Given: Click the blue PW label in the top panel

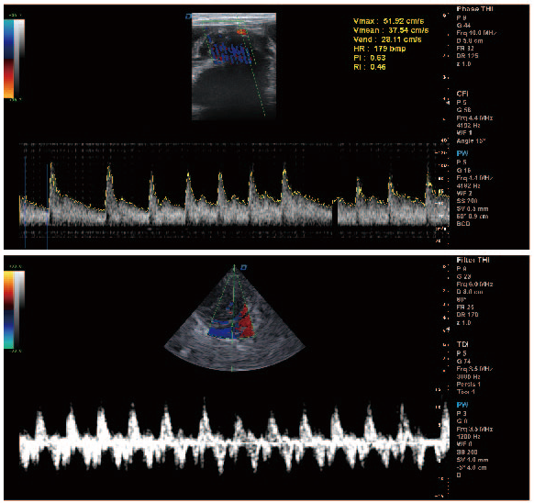Looking at the screenshot, I should coord(462,153).
